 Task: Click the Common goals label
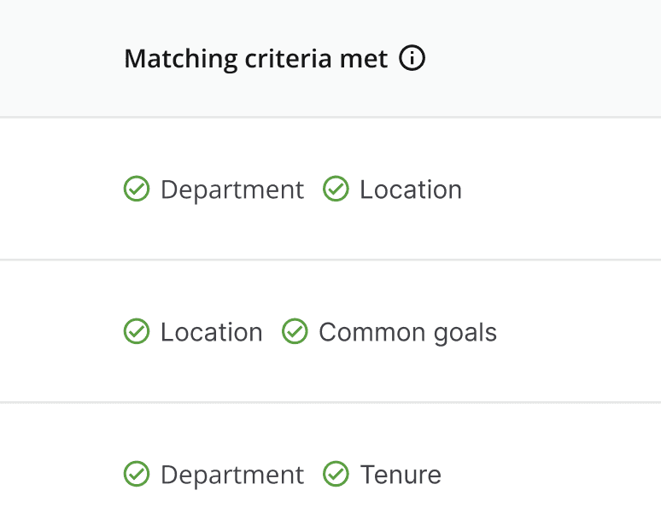407,332
